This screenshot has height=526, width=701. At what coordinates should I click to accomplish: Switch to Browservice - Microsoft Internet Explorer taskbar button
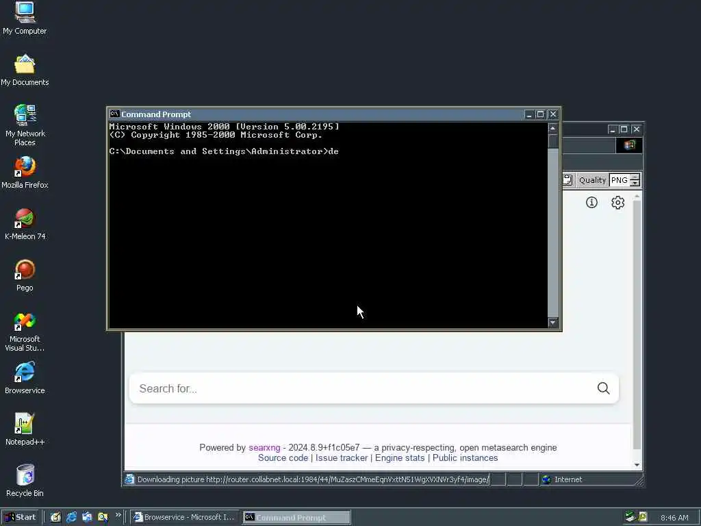coord(185,517)
